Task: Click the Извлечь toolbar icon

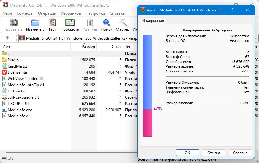Action: (35, 23)
